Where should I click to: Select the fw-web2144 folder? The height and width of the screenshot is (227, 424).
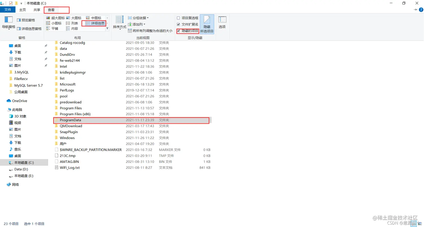tap(70, 60)
